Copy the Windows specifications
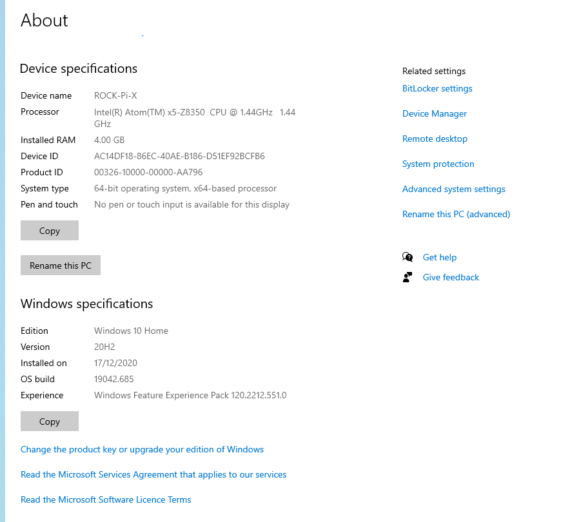This screenshot has height=522, width=570. tap(50, 421)
